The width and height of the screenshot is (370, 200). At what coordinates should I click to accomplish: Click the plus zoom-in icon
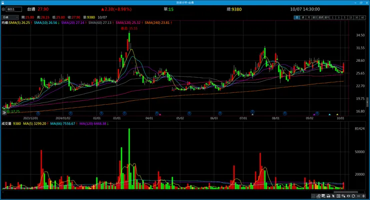click(x=363, y=196)
